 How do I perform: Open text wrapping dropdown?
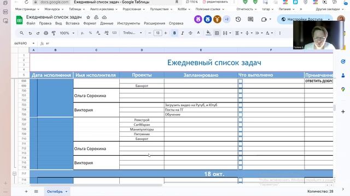coord(259,33)
